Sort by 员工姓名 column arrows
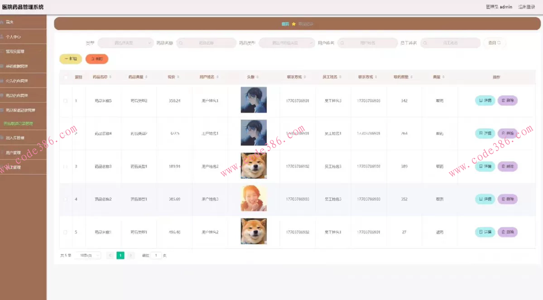543x300 pixels. click(341, 77)
